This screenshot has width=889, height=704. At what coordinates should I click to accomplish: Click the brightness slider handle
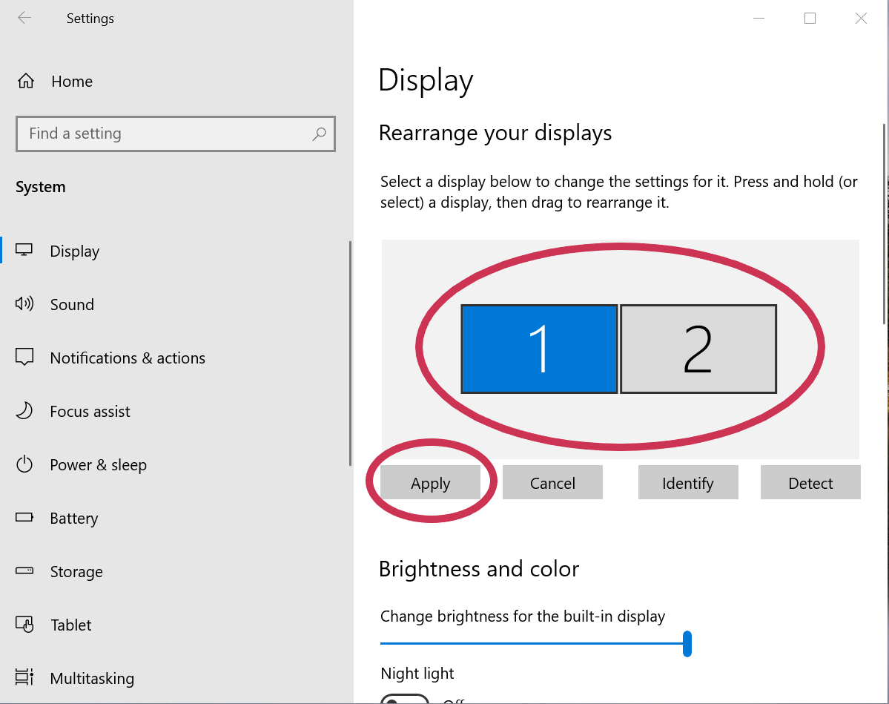pos(687,643)
